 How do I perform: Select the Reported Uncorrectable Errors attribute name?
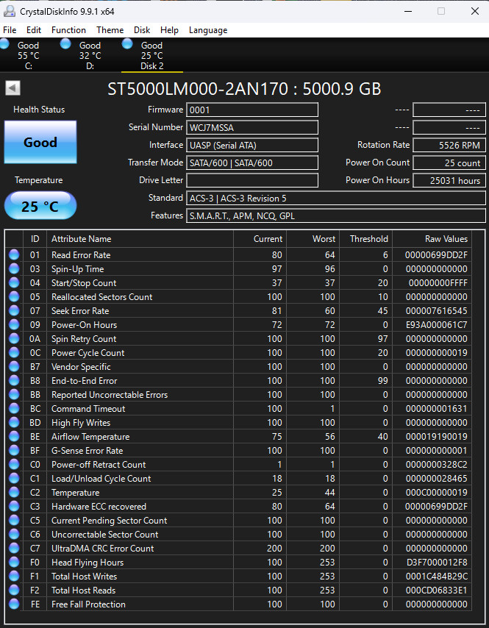coord(110,394)
